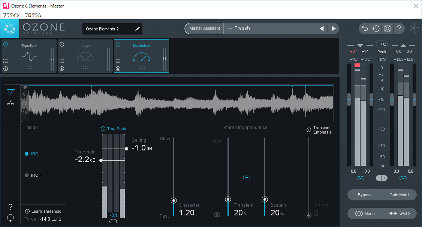
Task: Click the lower-left question mark help icon
Action: pos(10,207)
